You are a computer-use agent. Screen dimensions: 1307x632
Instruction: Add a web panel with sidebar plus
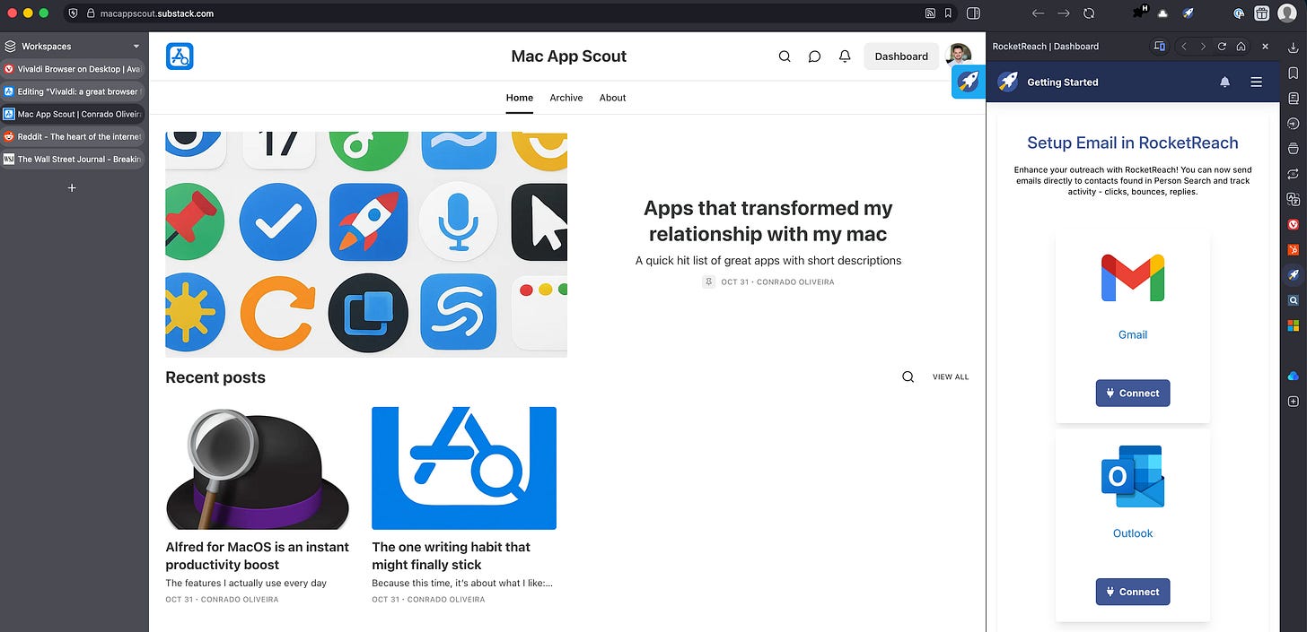tap(1294, 402)
